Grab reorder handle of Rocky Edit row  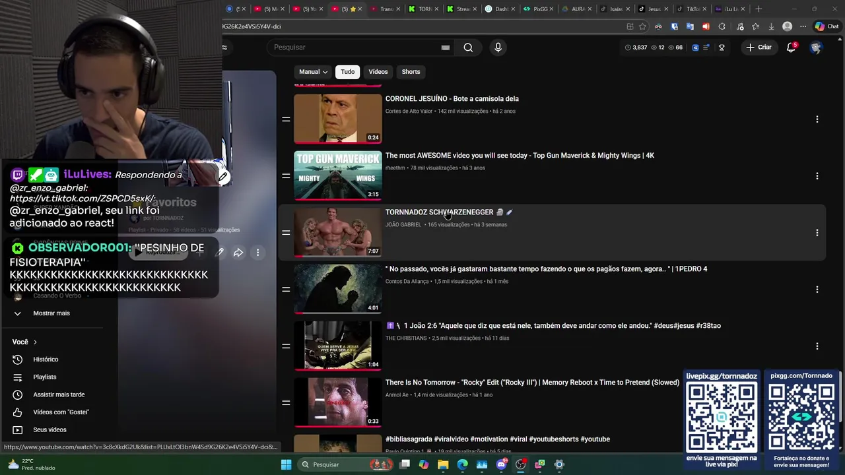tap(286, 403)
